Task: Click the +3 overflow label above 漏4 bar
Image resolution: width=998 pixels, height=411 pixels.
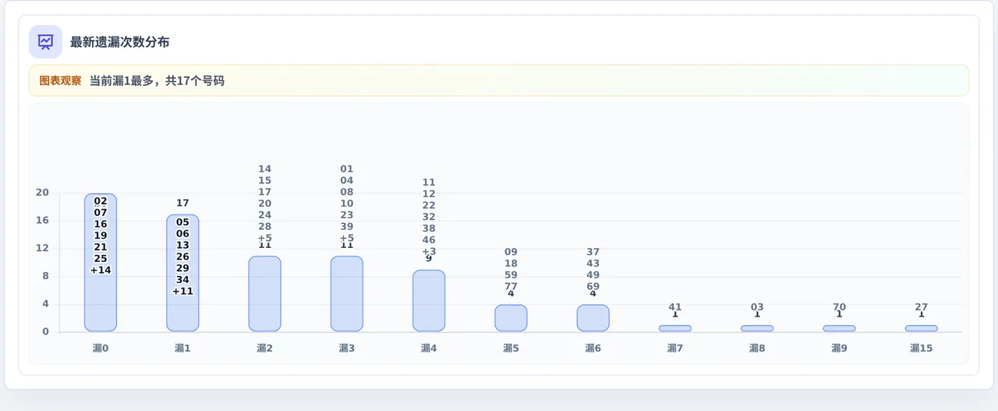Action: click(x=429, y=251)
